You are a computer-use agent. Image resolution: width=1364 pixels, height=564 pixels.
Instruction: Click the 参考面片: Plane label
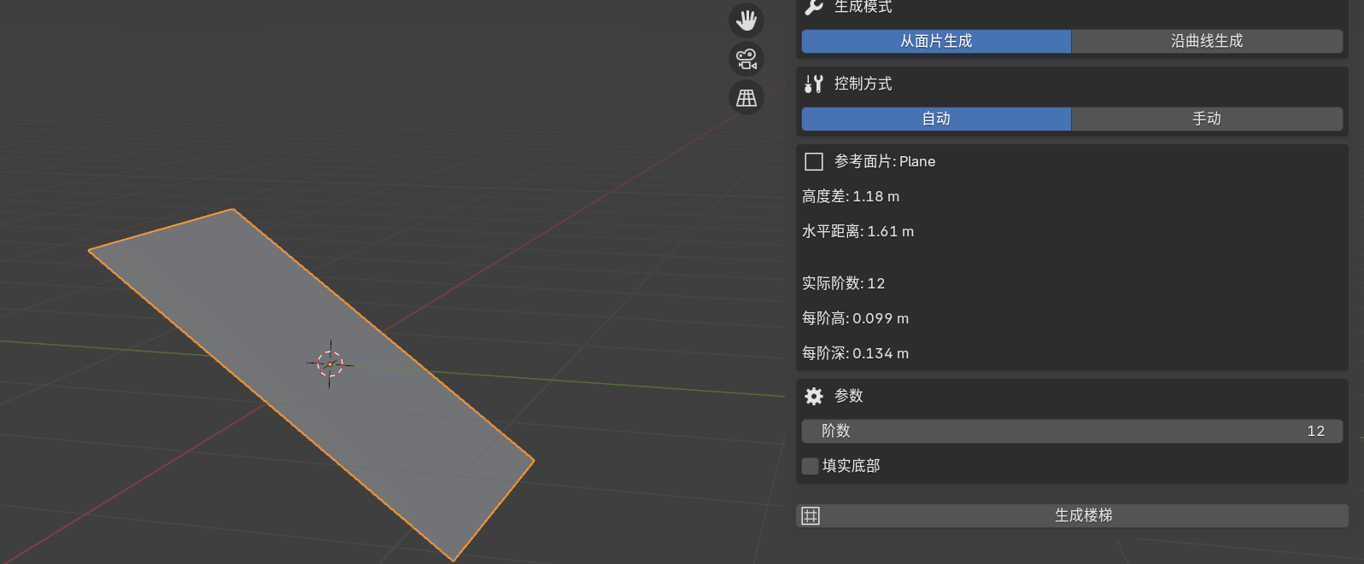884,161
